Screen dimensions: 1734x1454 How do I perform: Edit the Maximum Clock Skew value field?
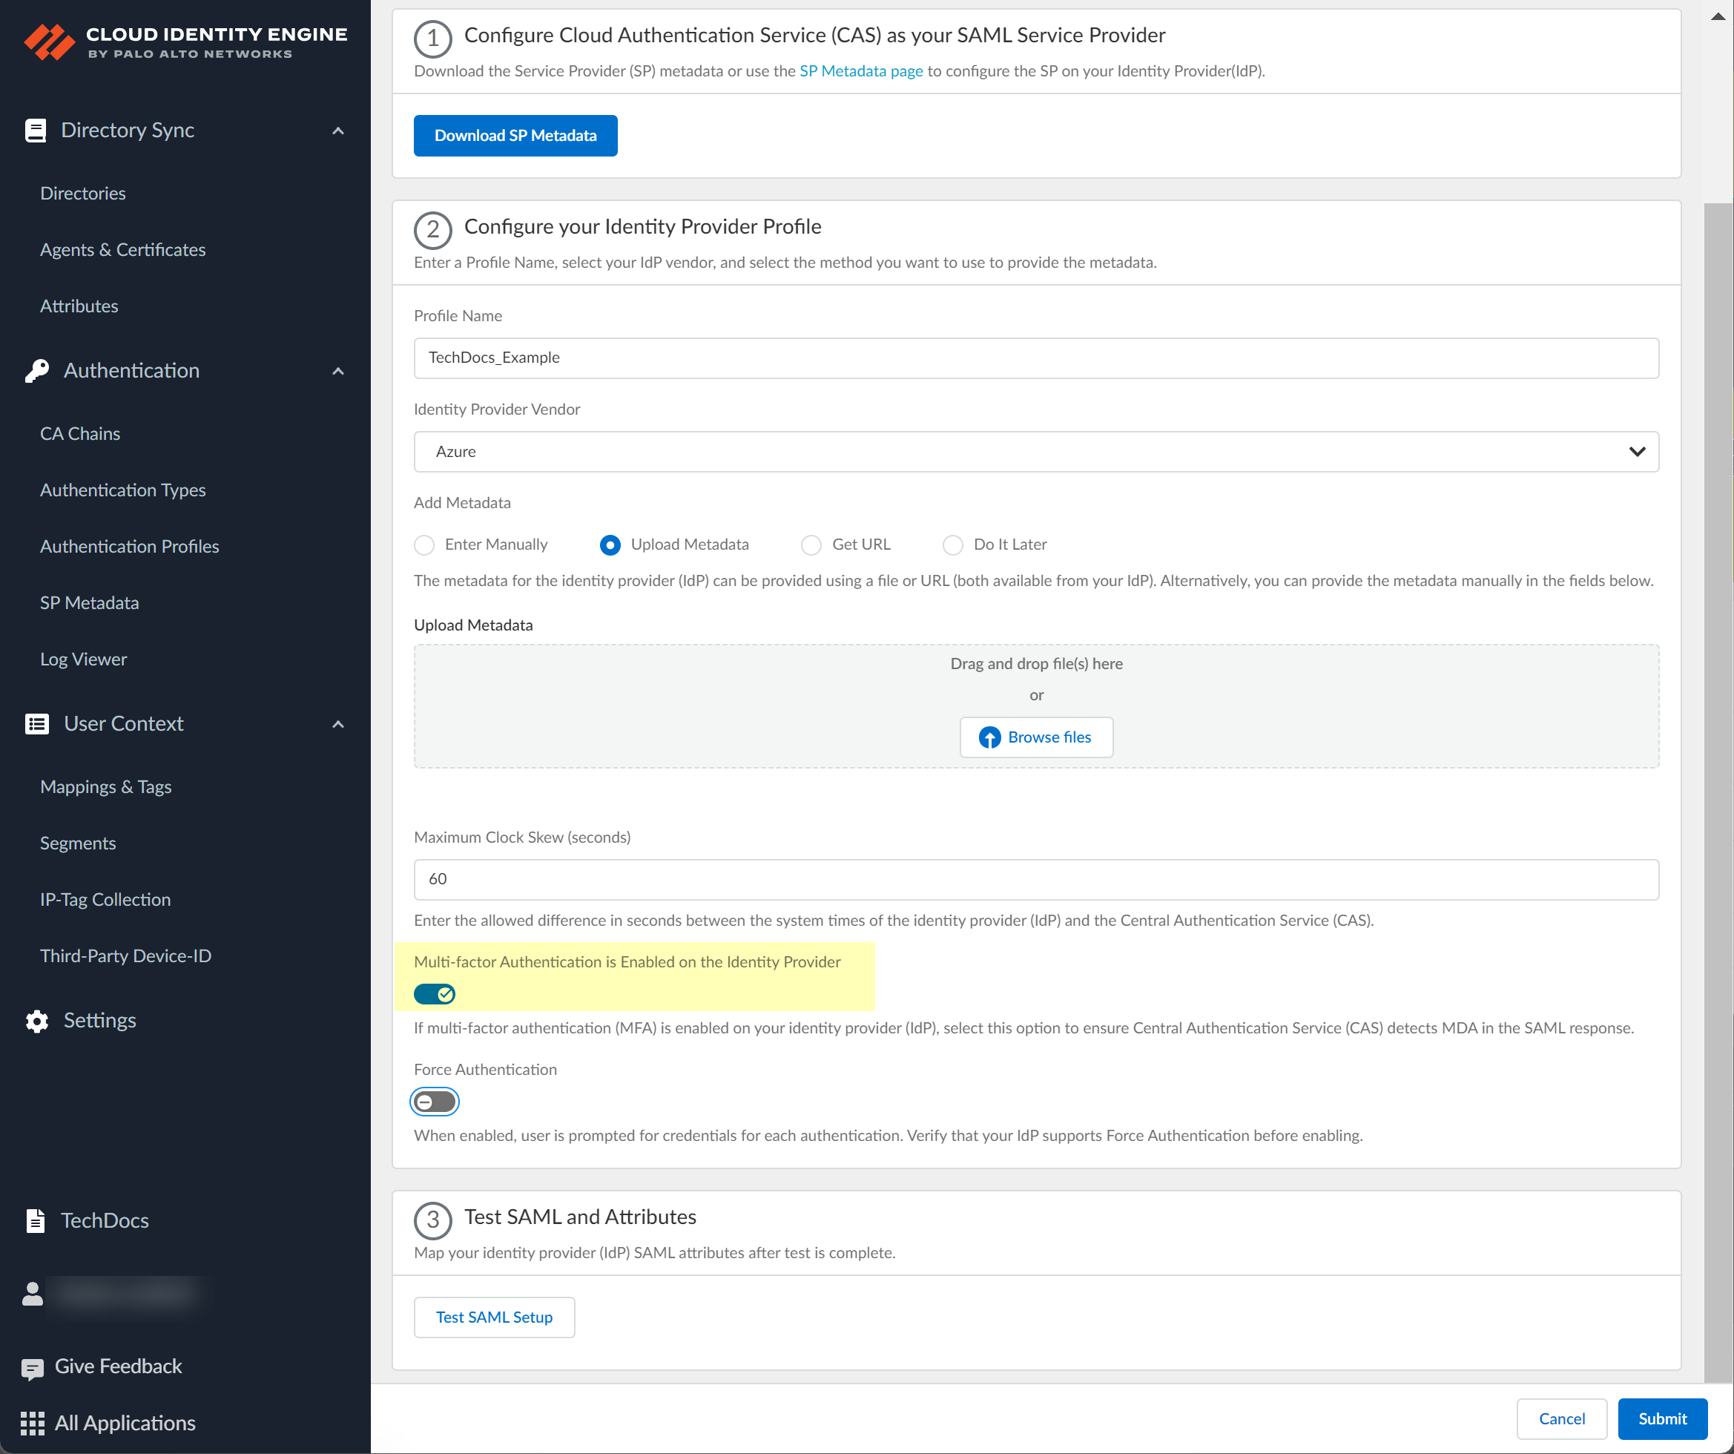point(1035,879)
